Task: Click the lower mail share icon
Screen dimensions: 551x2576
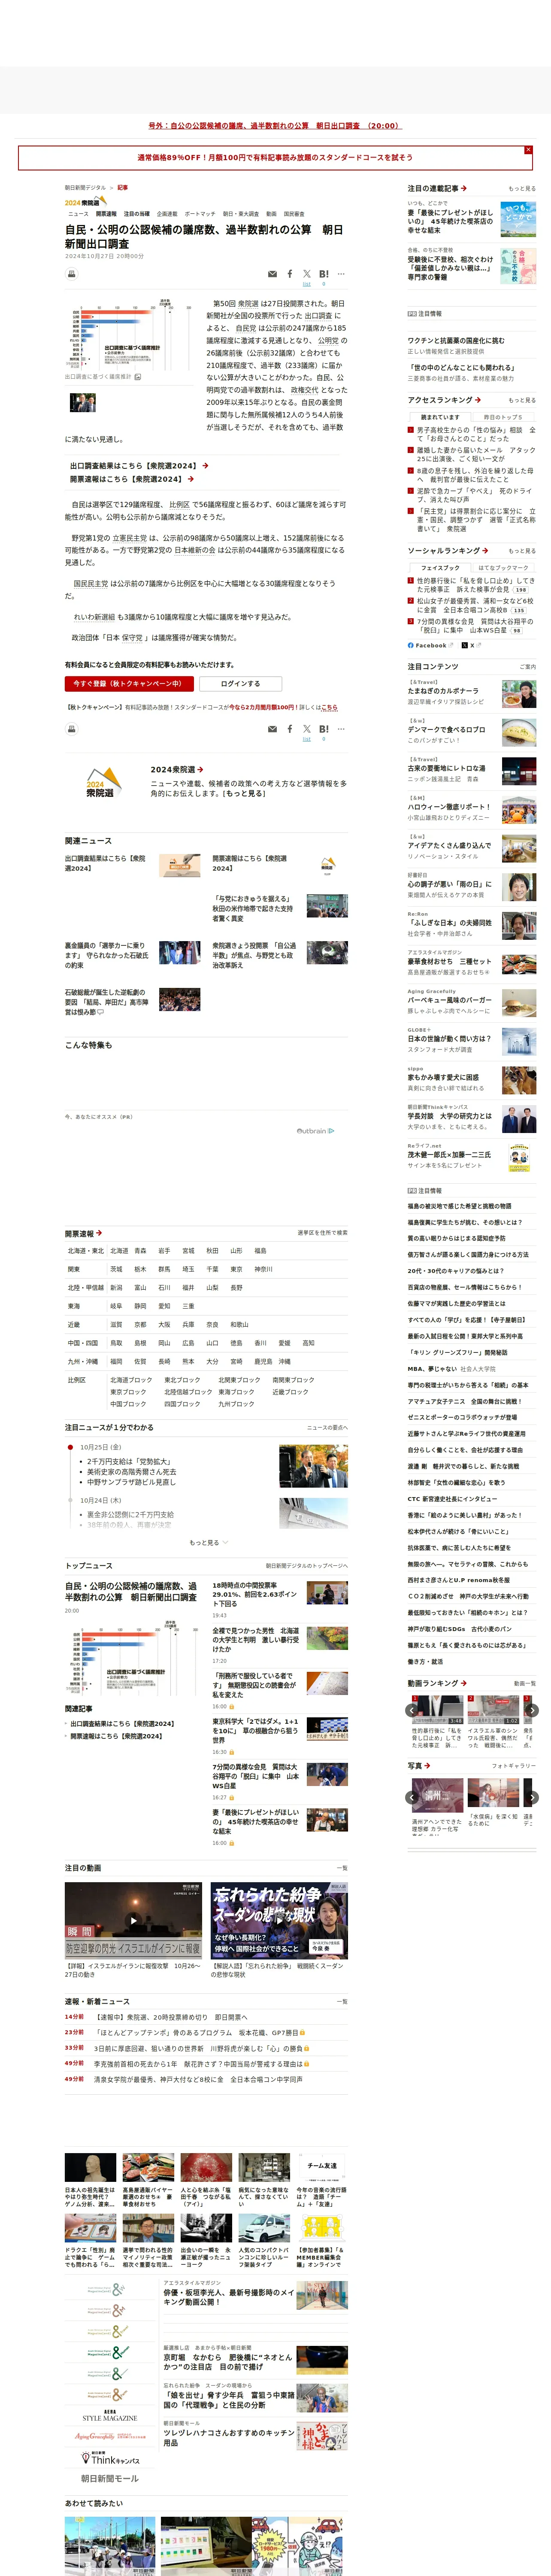Action: click(272, 729)
